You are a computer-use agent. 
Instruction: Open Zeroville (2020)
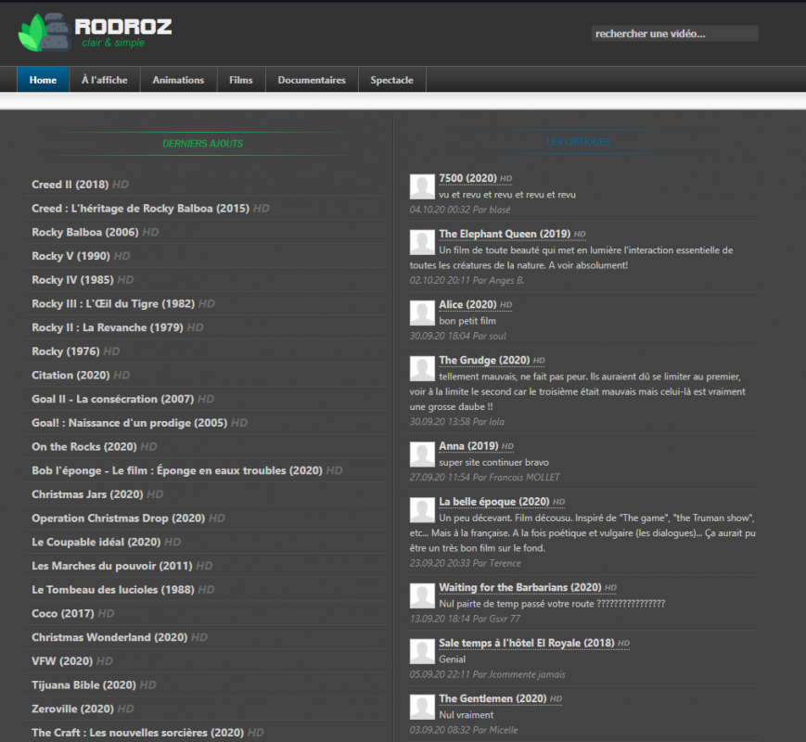tap(72, 709)
